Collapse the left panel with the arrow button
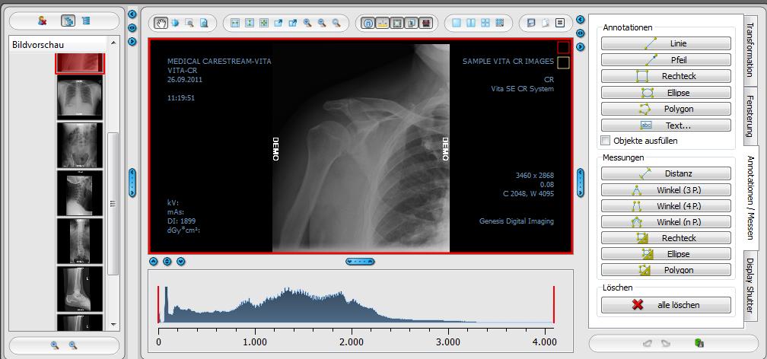This screenshot has width=767, height=359. (x=132, y=14)
